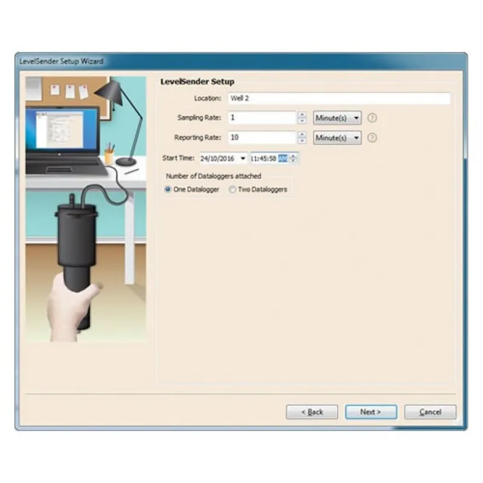Click the Cancel button

click(429, 412)
